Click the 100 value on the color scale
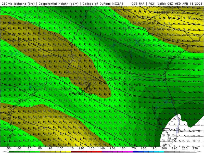This screenshot has height=153, width=204. point(61,148)
